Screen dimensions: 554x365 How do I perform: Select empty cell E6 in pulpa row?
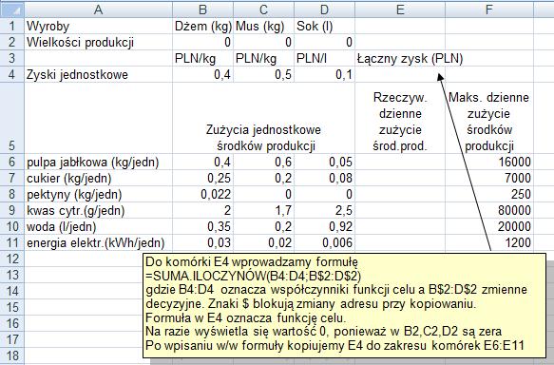400,162
